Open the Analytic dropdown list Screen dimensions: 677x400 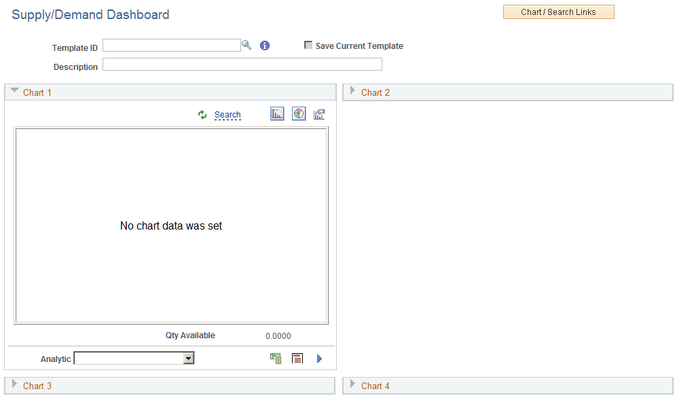coord(188,358)
